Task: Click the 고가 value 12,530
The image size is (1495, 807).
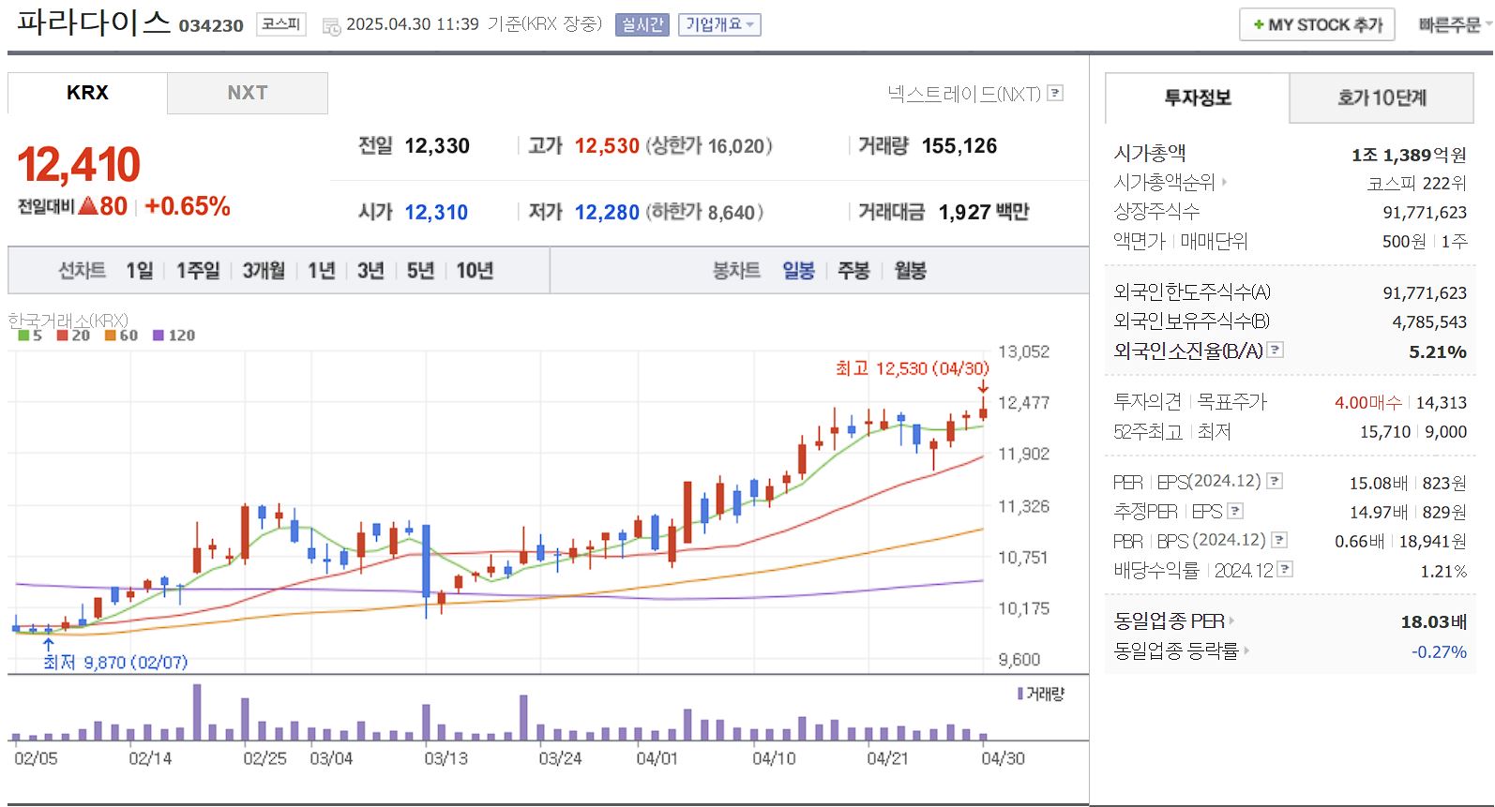Action: (607, 145)
